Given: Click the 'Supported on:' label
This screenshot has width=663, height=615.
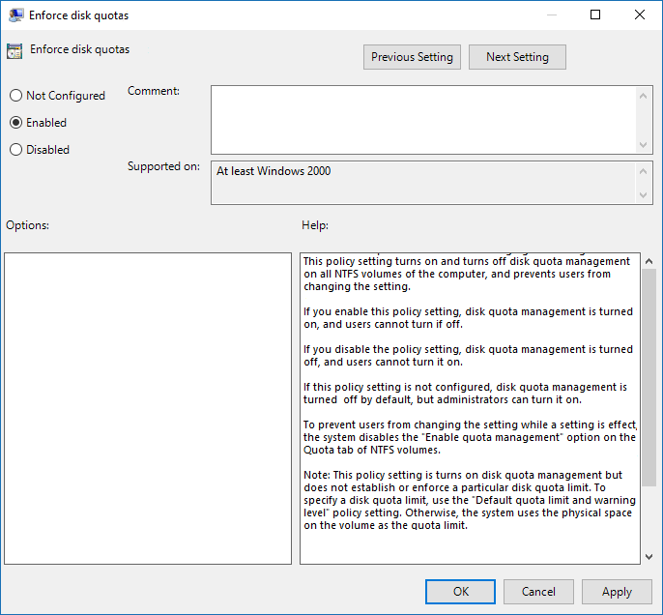Looking at the screenshot, I should point(163,166).
